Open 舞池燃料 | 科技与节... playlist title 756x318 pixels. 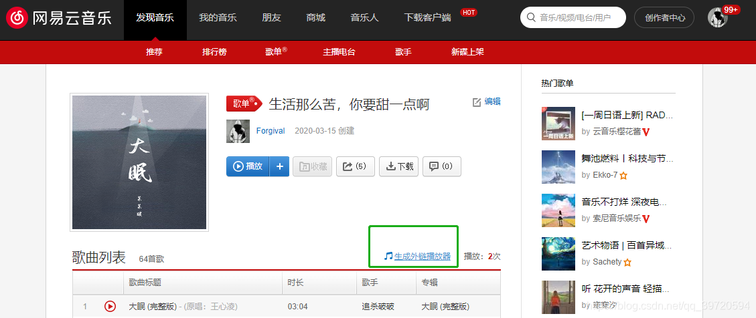click(x=627, y=159)
